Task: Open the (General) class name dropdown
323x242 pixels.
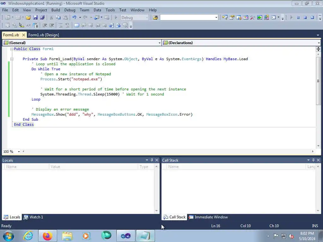Action: click(159, 43)
